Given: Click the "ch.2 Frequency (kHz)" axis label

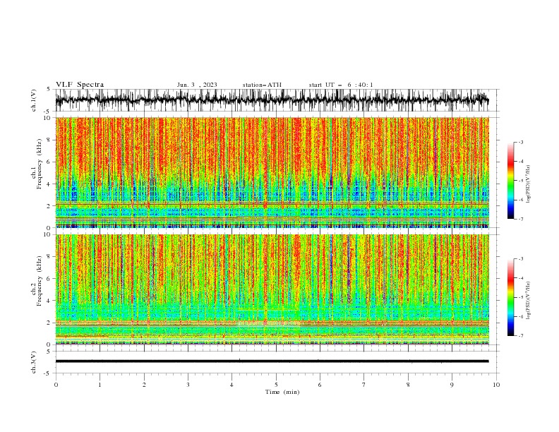Looking at the screenshot, I should tap(37, 282).
